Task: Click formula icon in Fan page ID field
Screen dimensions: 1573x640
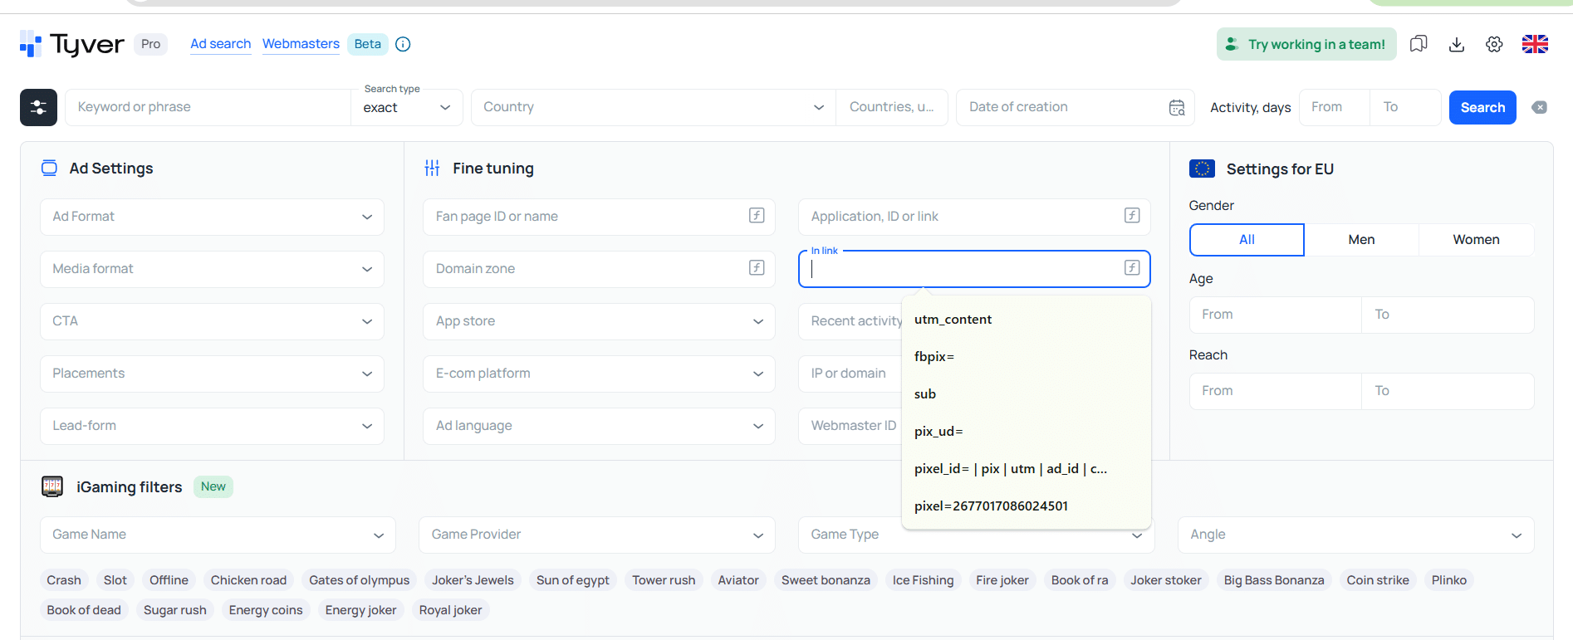Action: click(x=757, y=216)
